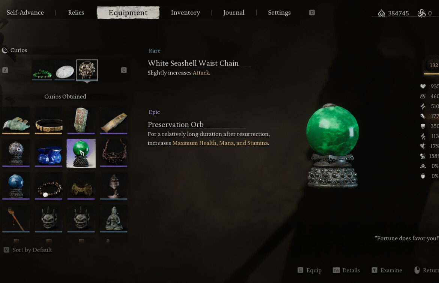
Task: Switch to the Relics tab
Action: pos(76,13)
